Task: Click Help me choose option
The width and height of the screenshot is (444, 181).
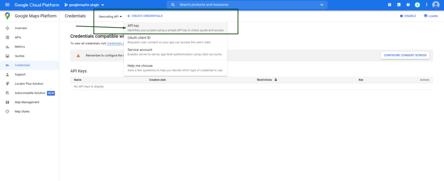Action: pyautogui.click(x=175, y=68)
